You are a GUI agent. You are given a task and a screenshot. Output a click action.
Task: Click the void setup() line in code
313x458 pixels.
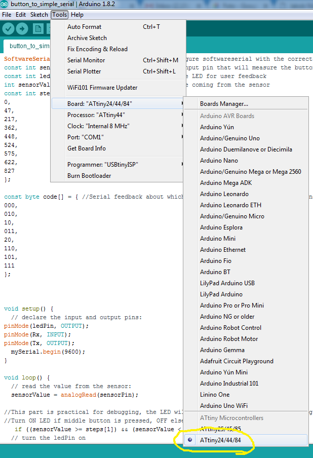pos(28,309)
